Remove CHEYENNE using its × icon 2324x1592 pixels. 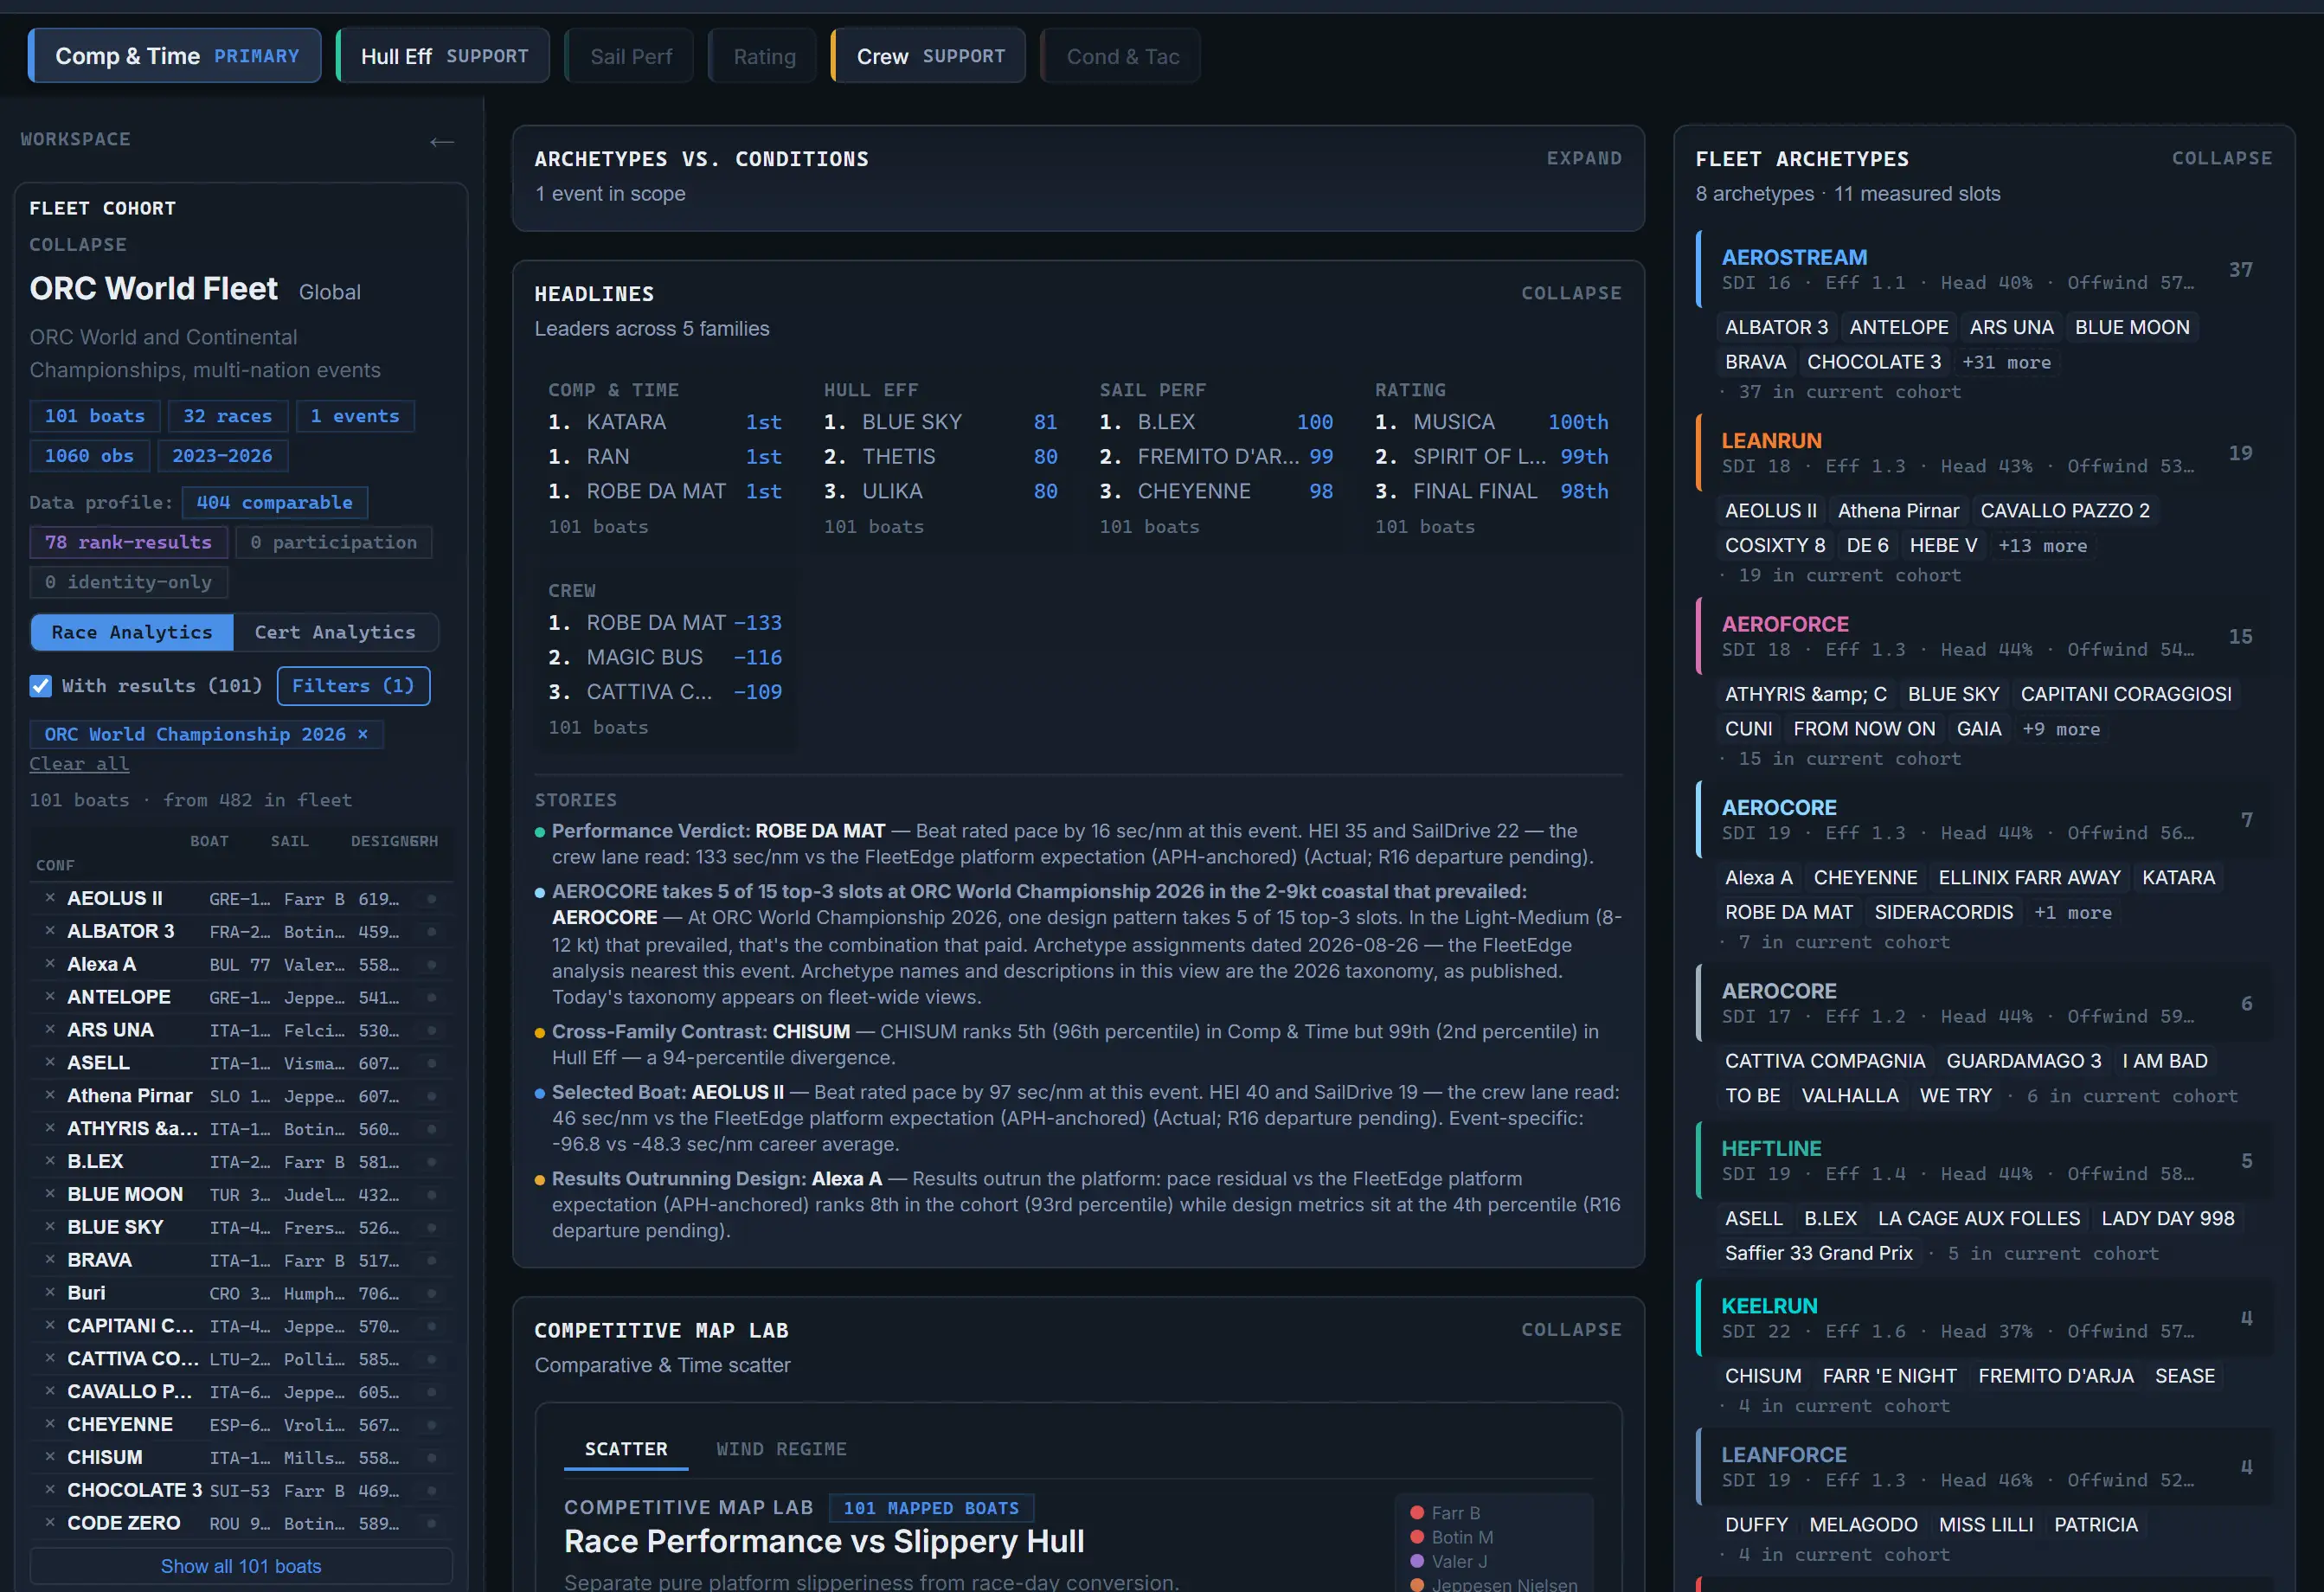(x=50, y=1424)
